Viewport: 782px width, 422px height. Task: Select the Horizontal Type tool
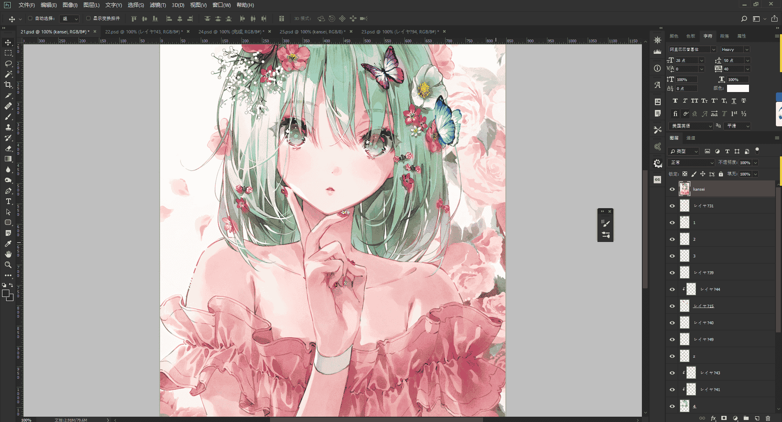point(8,201)
